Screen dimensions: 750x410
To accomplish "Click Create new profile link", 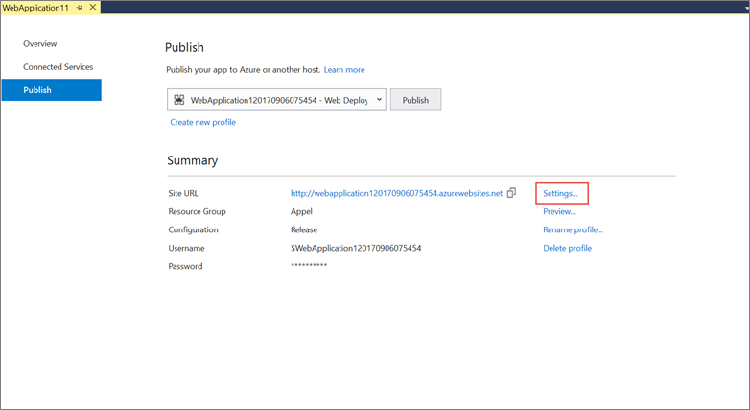I will click(202, 122).
